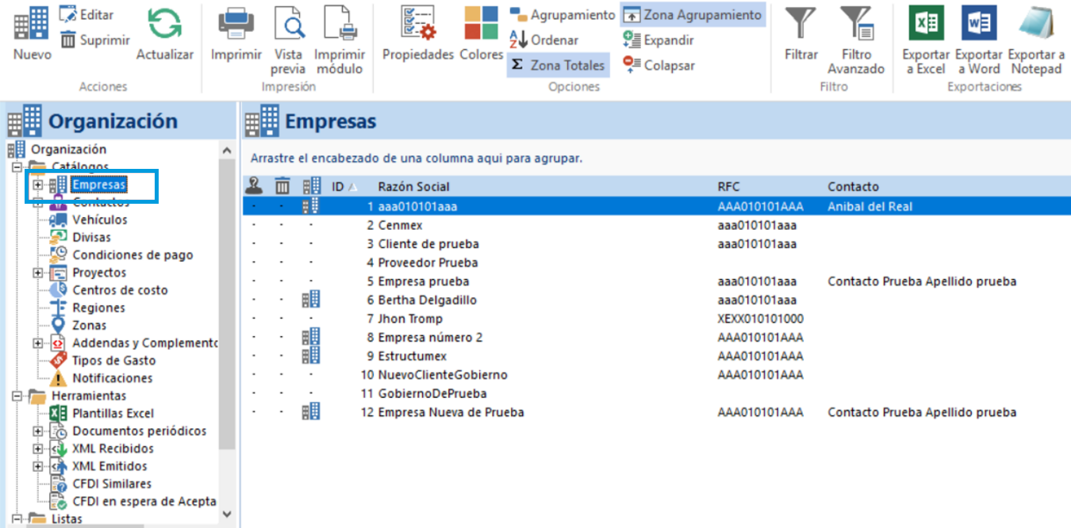Screen dimensions: 1071x528
Task: Click the Imprimir printer icon
Action: pos(236,23)
